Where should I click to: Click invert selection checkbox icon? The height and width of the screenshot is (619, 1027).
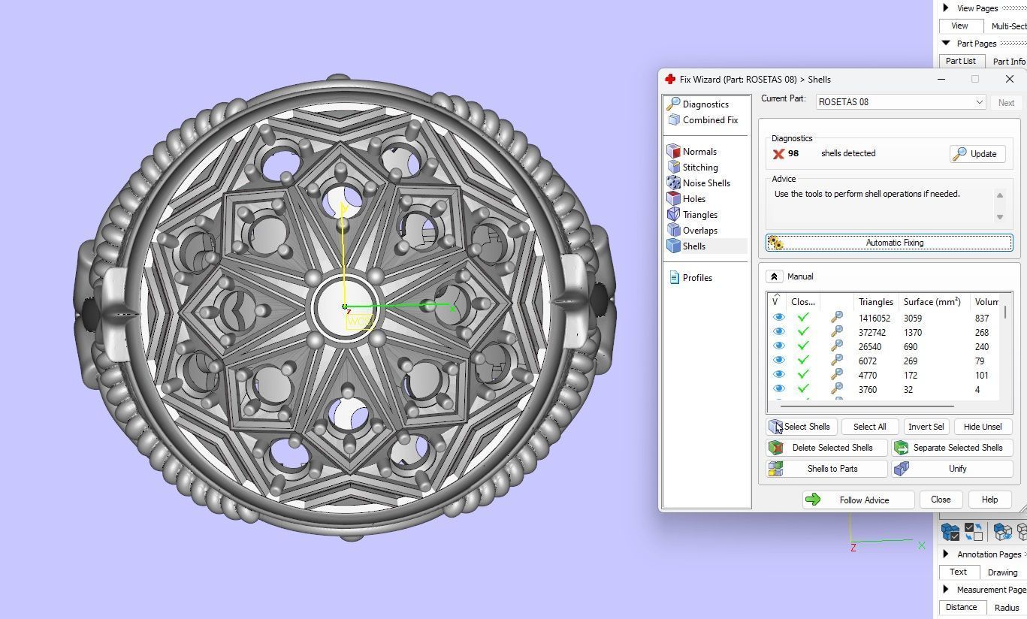pyautogui.click(x=974, y=532)
